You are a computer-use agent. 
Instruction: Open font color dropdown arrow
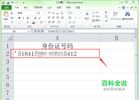pos(36,22)
